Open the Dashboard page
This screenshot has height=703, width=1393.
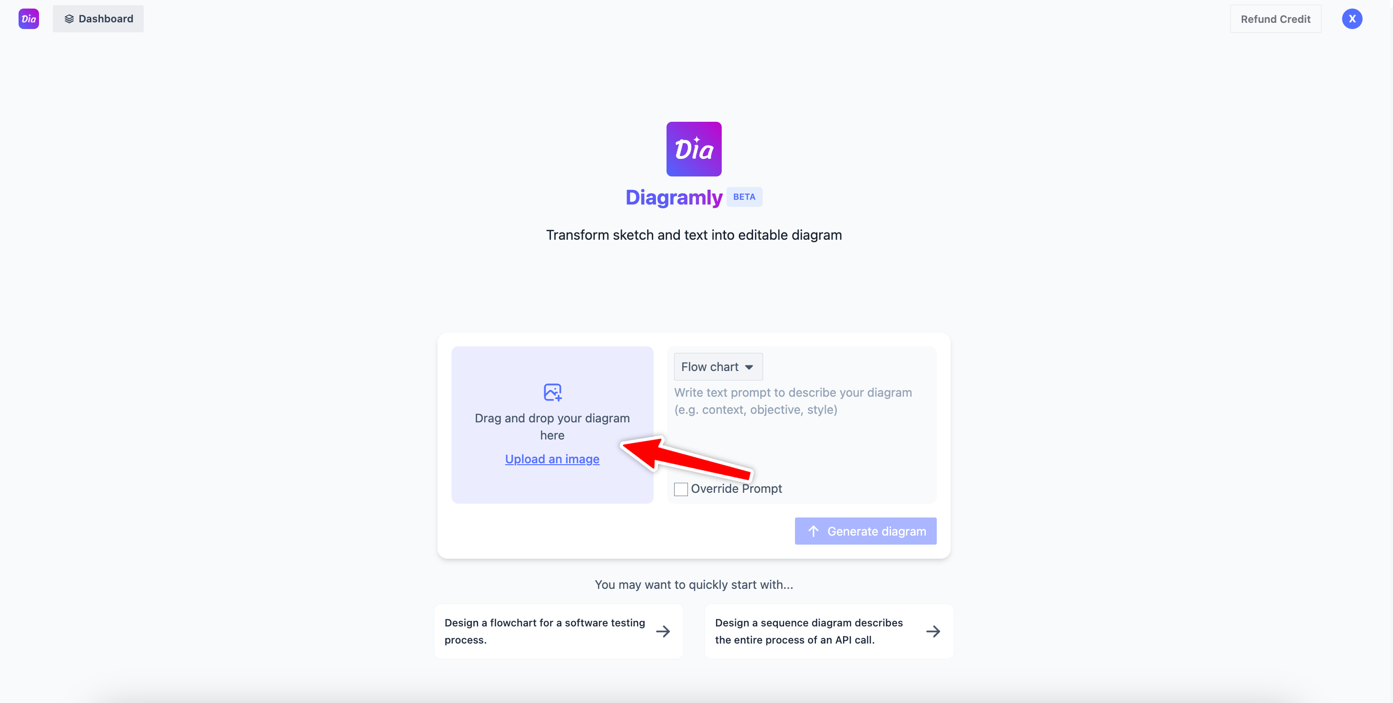98,19
